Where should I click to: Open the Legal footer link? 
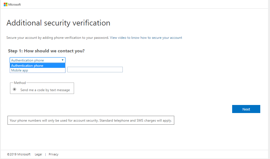[x=38, y=154]
